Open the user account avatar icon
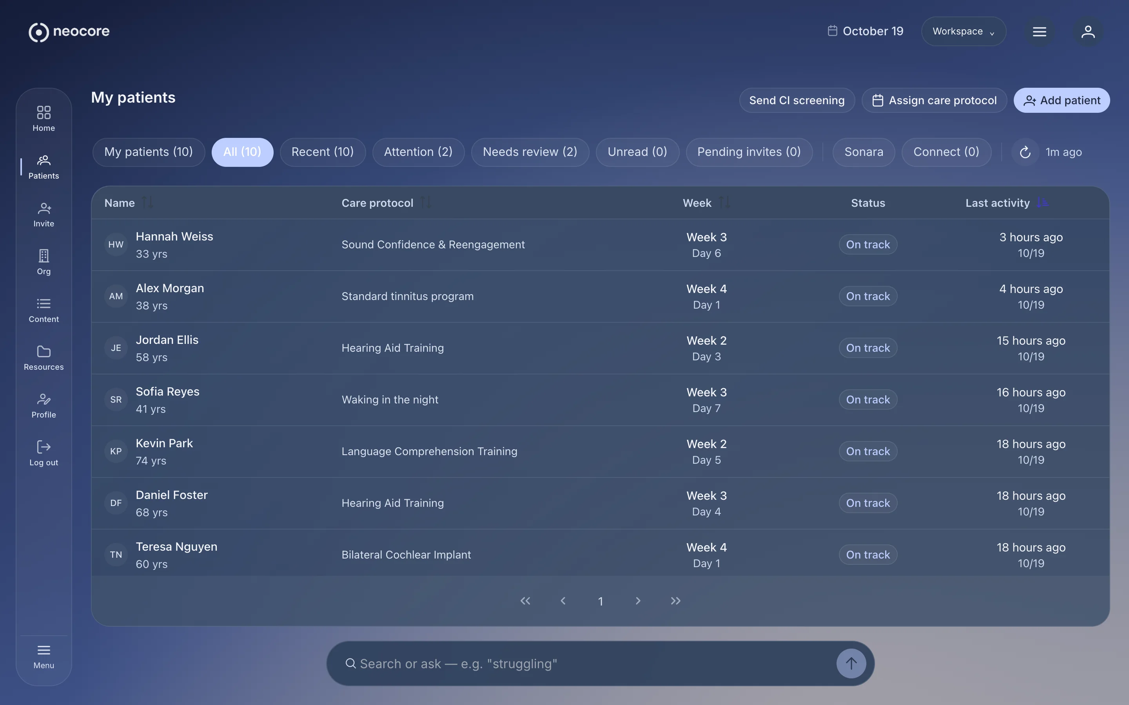The height and width of the screenshot is (705, 1129). coord(1088,32)
